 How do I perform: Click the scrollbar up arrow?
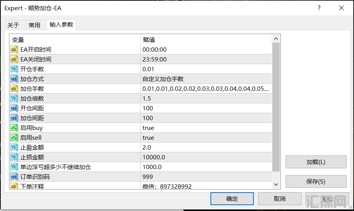point(276,39)
